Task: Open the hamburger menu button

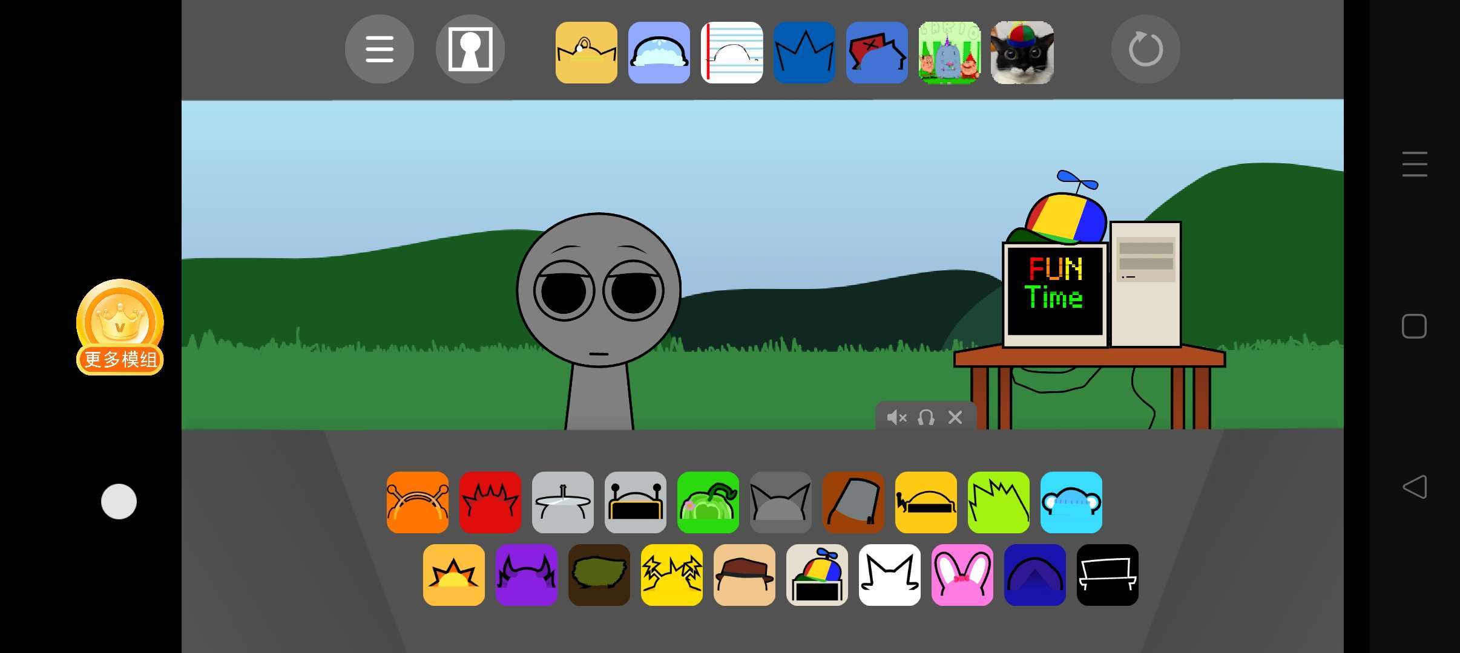Action: [x=380, y=49]
